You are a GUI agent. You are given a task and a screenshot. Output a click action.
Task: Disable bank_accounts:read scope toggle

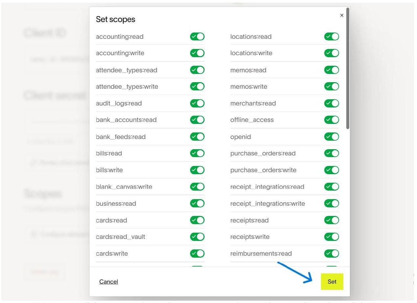tap(197, 120)
